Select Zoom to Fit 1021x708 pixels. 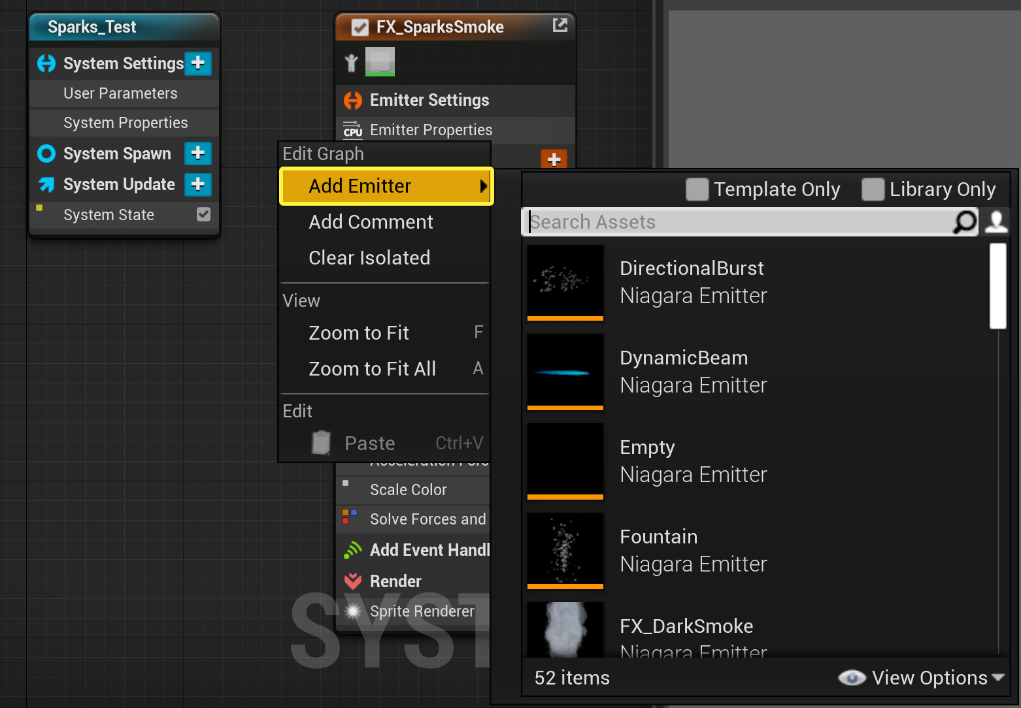(x=385, y=333)
